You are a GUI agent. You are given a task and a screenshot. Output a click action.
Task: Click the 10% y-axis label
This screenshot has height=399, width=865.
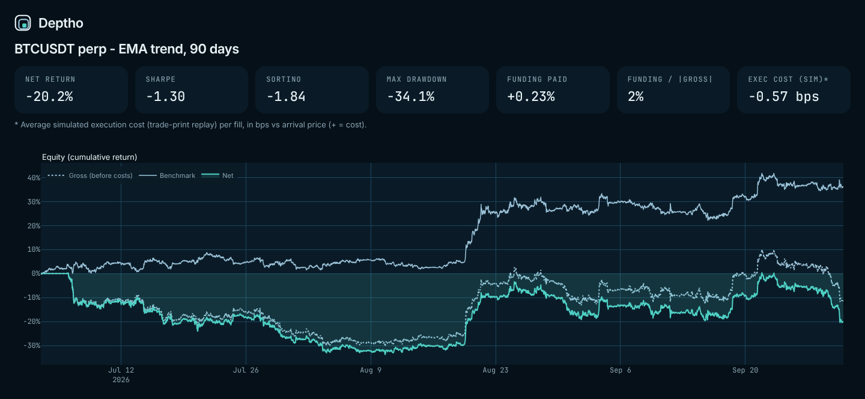33,249
